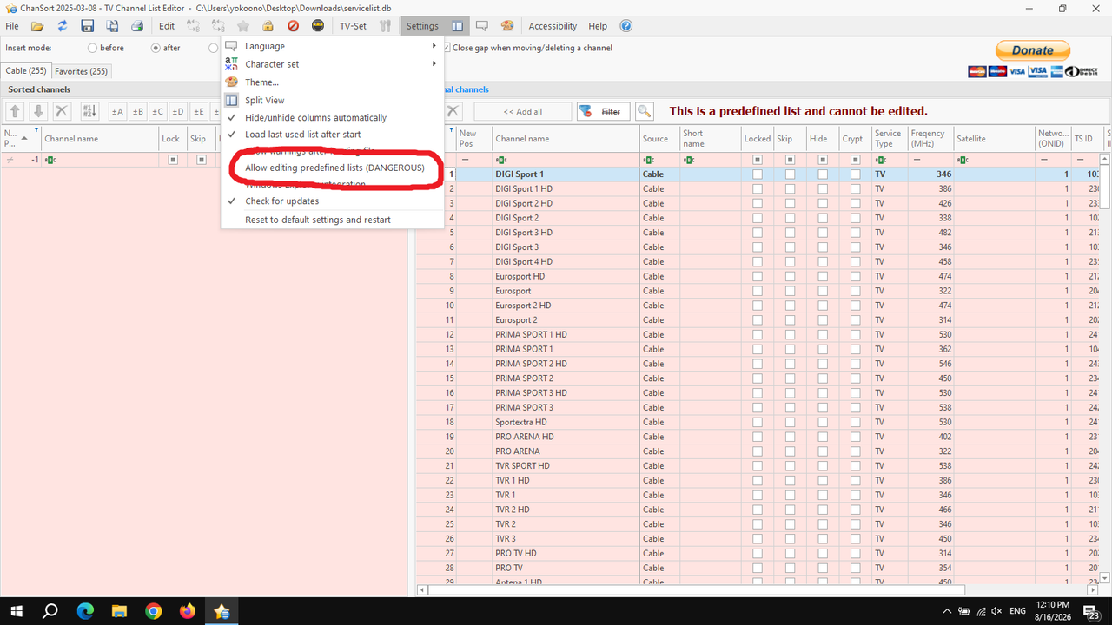The height and width of the screenshot is (625, 1112).
Task: Click the fork and knife TV-Set icon
Action: click(x=386, y=26)
